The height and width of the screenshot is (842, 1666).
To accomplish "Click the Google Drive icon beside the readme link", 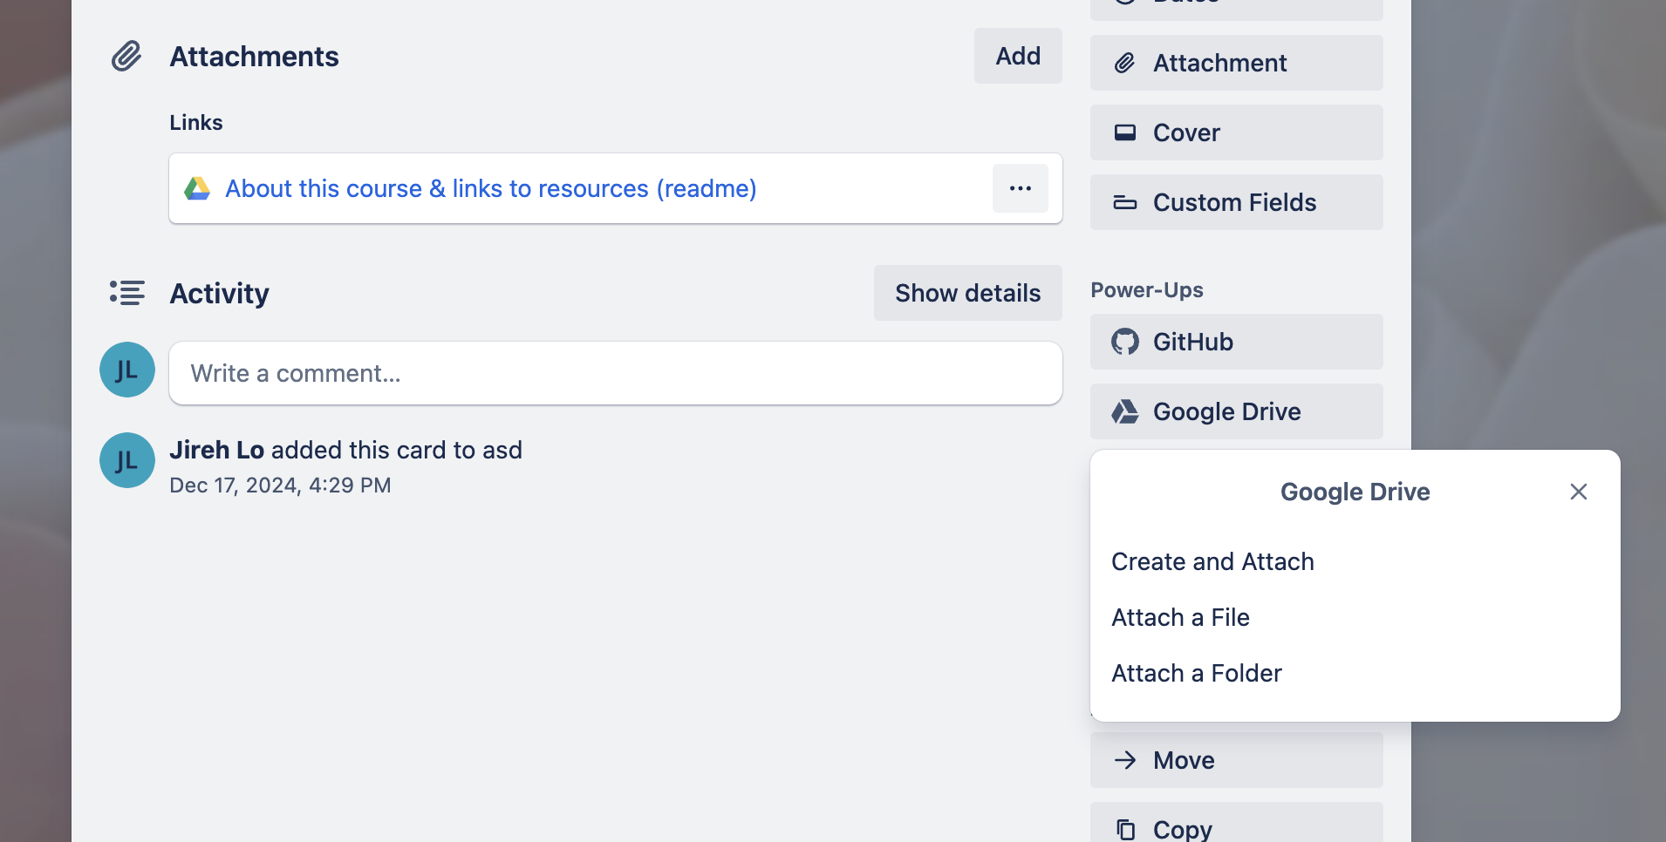I will point(199,188).
